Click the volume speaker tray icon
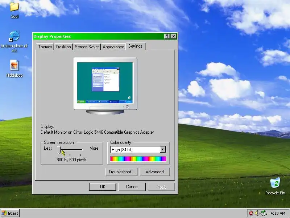Image resolution: width=290 pixels, height=218 pixels. click(257, 213)
